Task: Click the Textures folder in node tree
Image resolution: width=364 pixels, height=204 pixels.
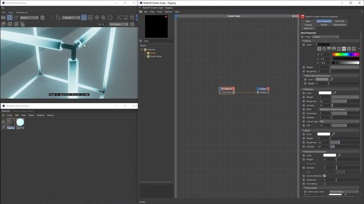Action: coord(151,49)
